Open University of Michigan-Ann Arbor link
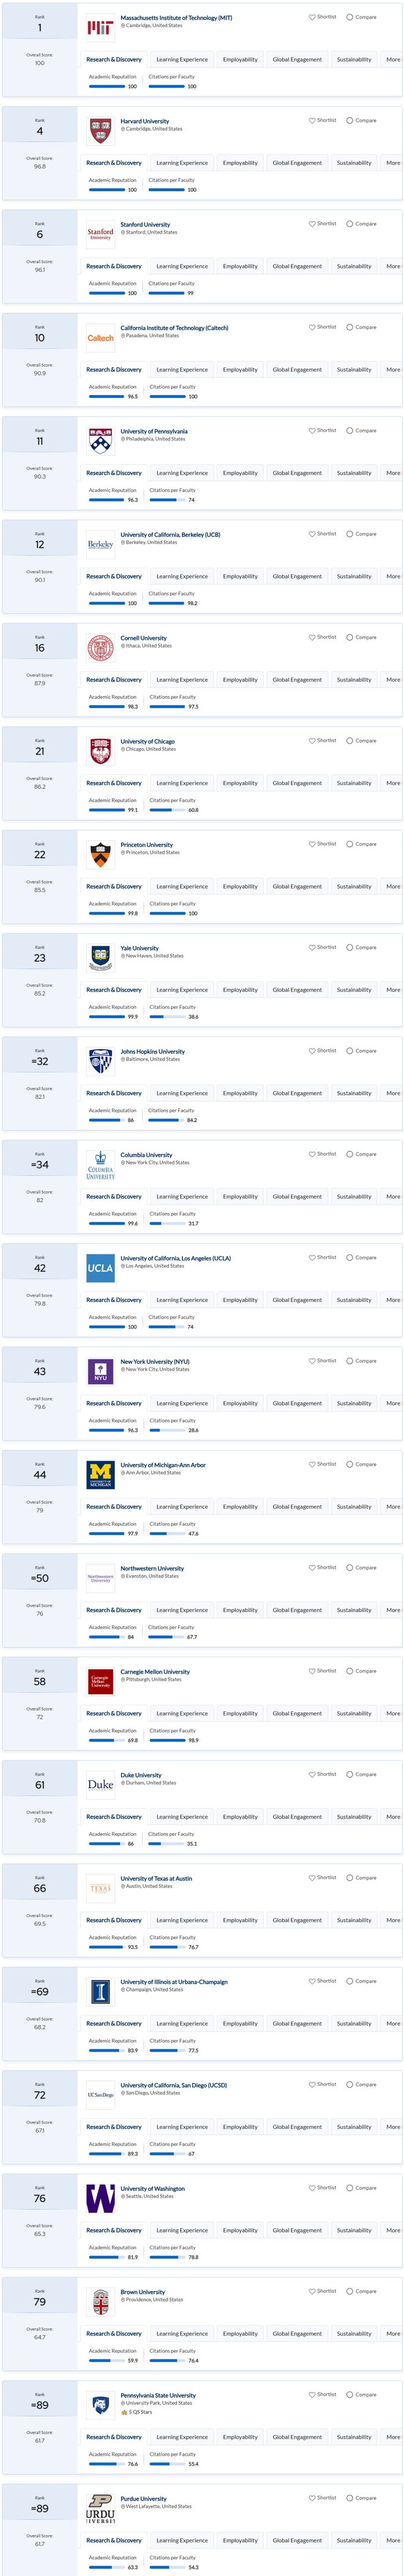Image resolution: width=404 pixels, height=2576 pixels. [x=163, y=1464]
